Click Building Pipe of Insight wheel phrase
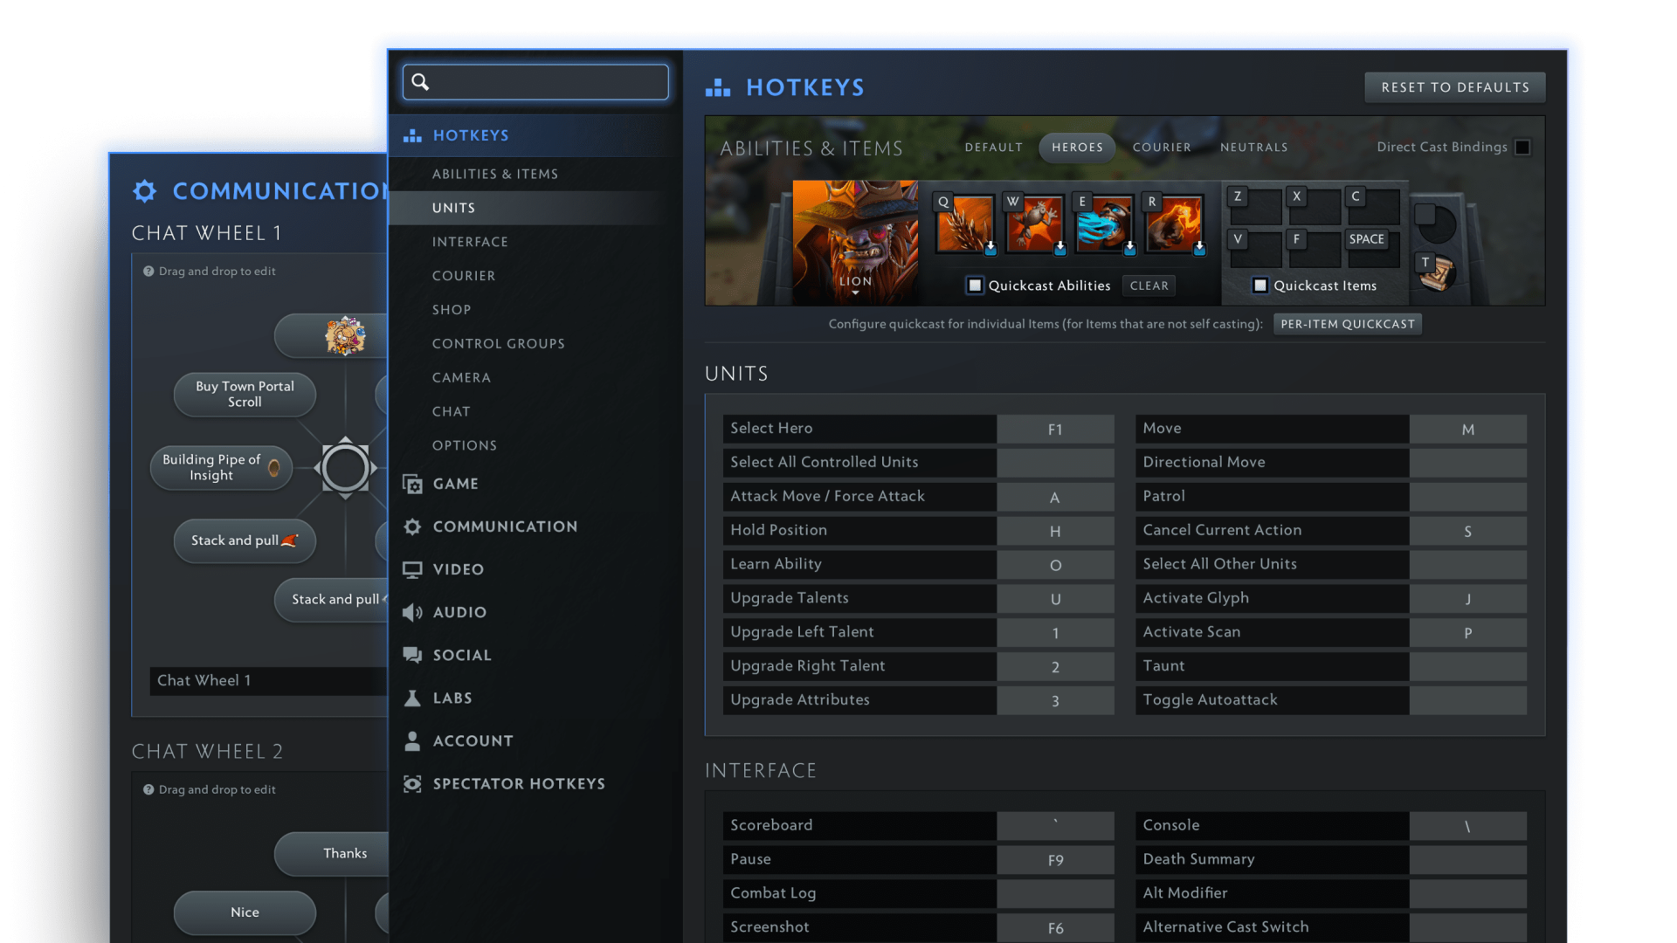The width and height of the screenshot is (1677, 943). [221, 468]
